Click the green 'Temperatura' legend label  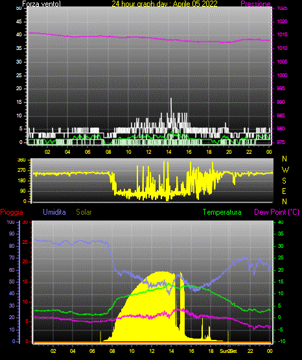(x=222, y=212)
